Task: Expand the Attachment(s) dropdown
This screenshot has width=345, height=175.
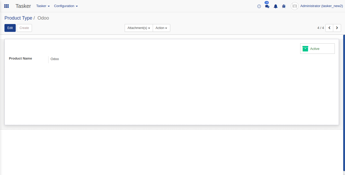Action: pos(139,28)
